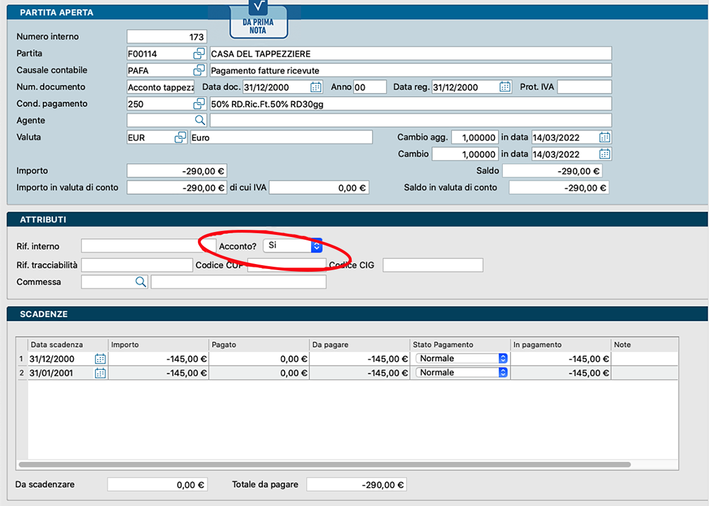Image resolution: width=709 pixels, height=506 pixels.
Task: Open Cond. pagamento lookup icon beside 250
Action: click(x=199, y=104)
